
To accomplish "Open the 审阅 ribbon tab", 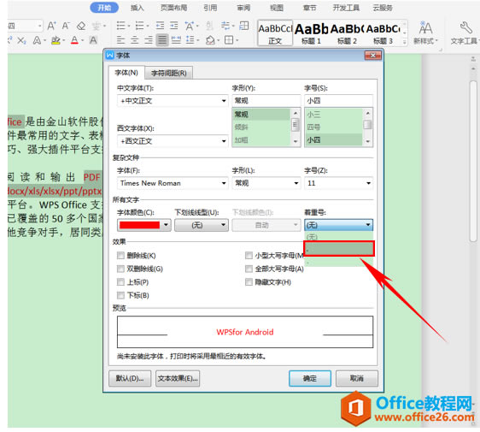I will 243,8.
